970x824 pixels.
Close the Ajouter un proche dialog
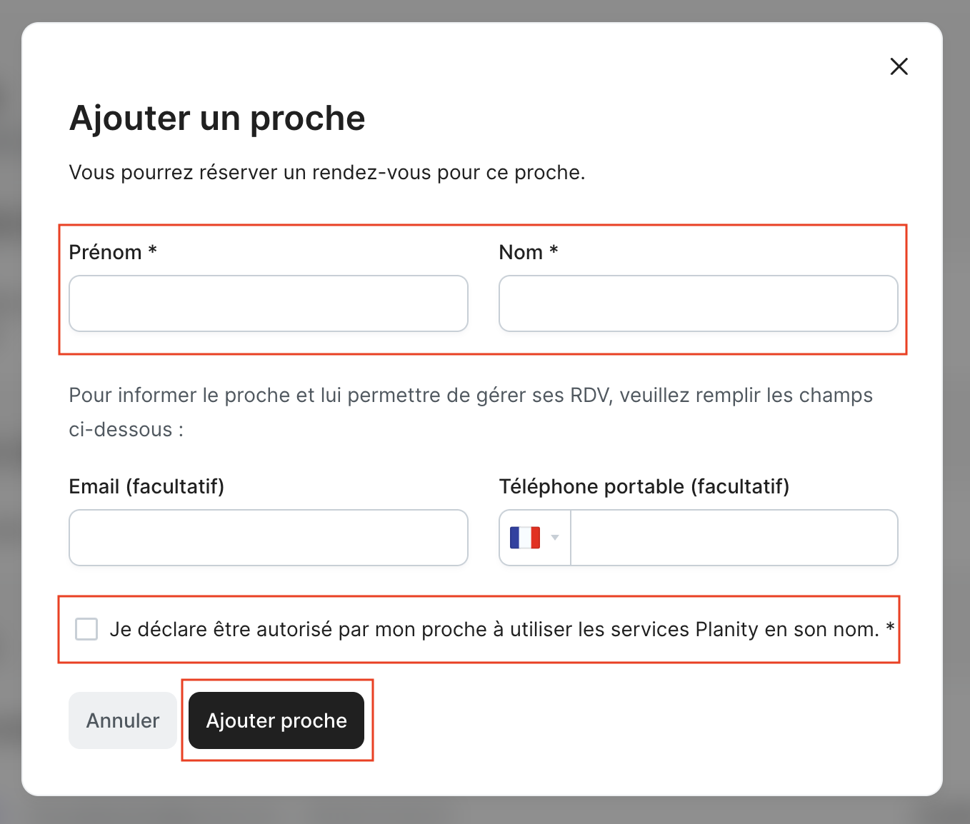coord(899,66)
